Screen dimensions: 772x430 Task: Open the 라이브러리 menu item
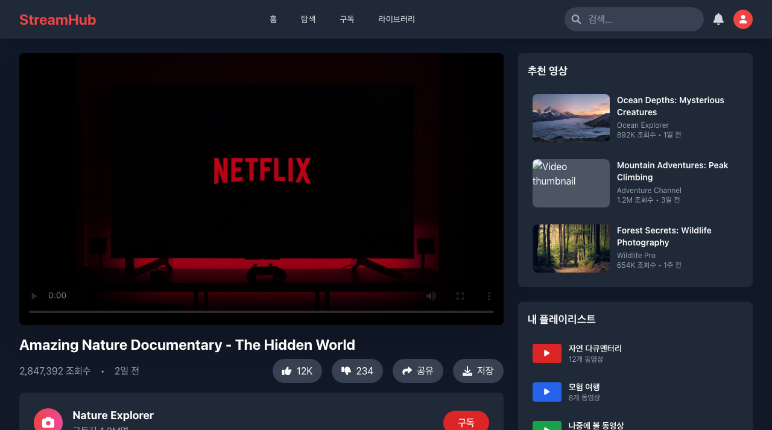396,19
